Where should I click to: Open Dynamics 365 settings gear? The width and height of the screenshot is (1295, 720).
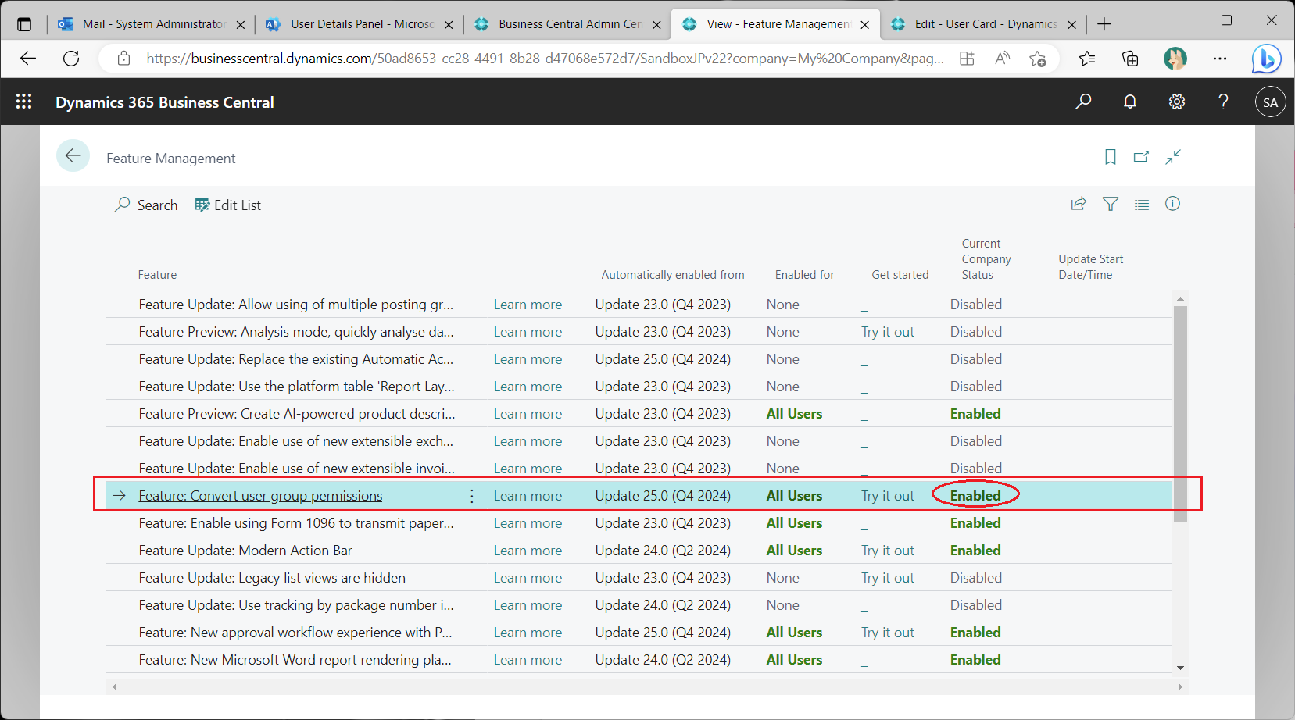pos(1176,102)
